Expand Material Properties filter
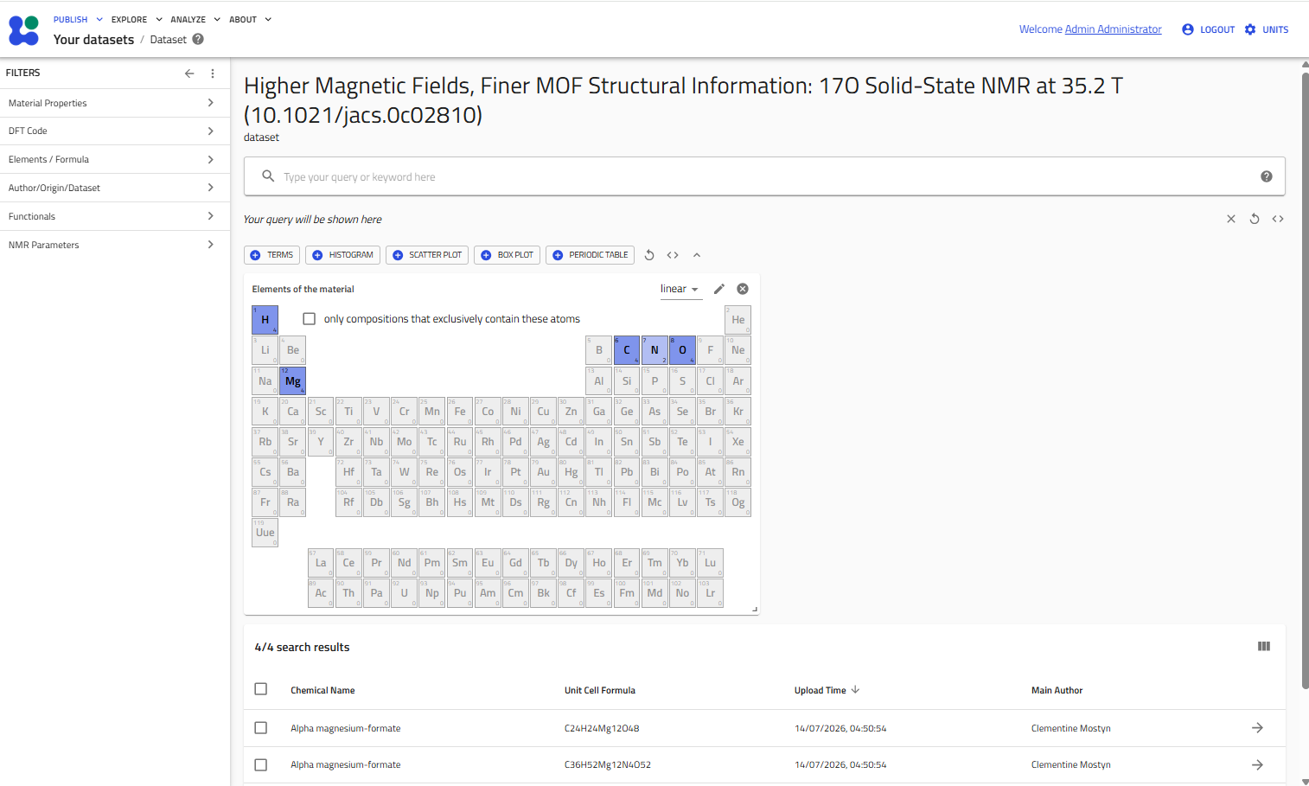 point(115,103)
